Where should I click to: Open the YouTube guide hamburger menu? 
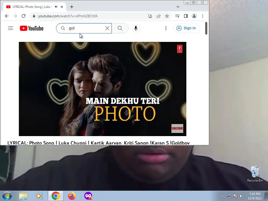click(10, 28)
